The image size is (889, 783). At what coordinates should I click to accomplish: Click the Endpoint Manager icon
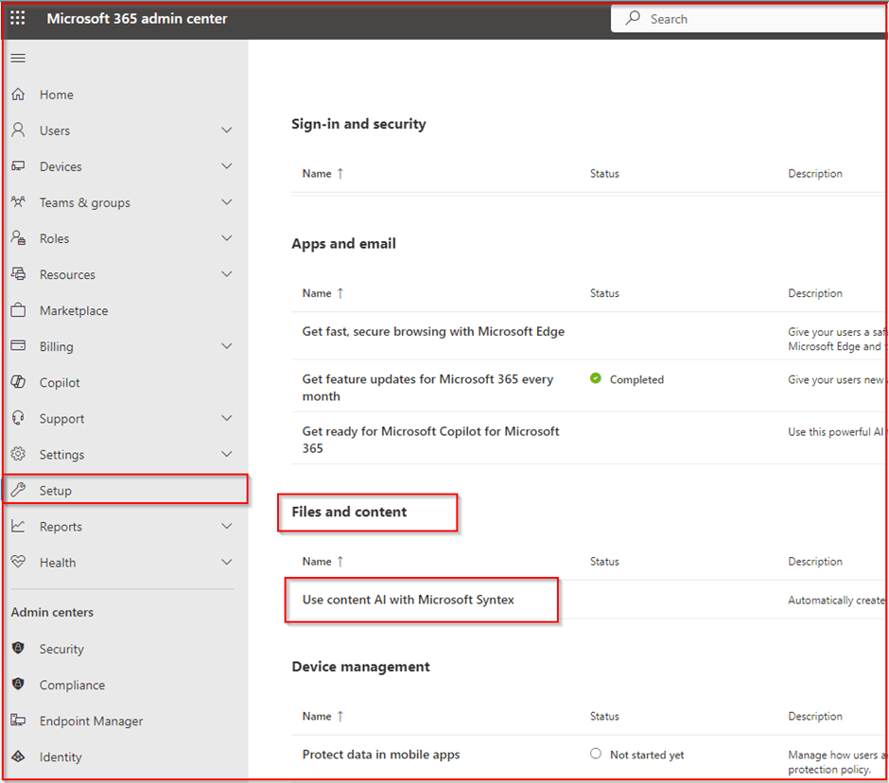pyautogui.click(x=18, y=722)
